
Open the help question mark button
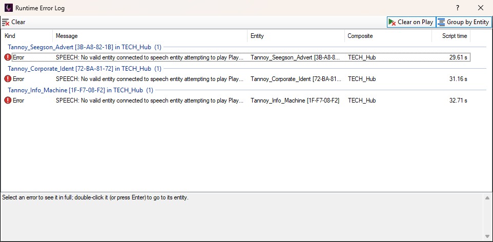[458, 8]
